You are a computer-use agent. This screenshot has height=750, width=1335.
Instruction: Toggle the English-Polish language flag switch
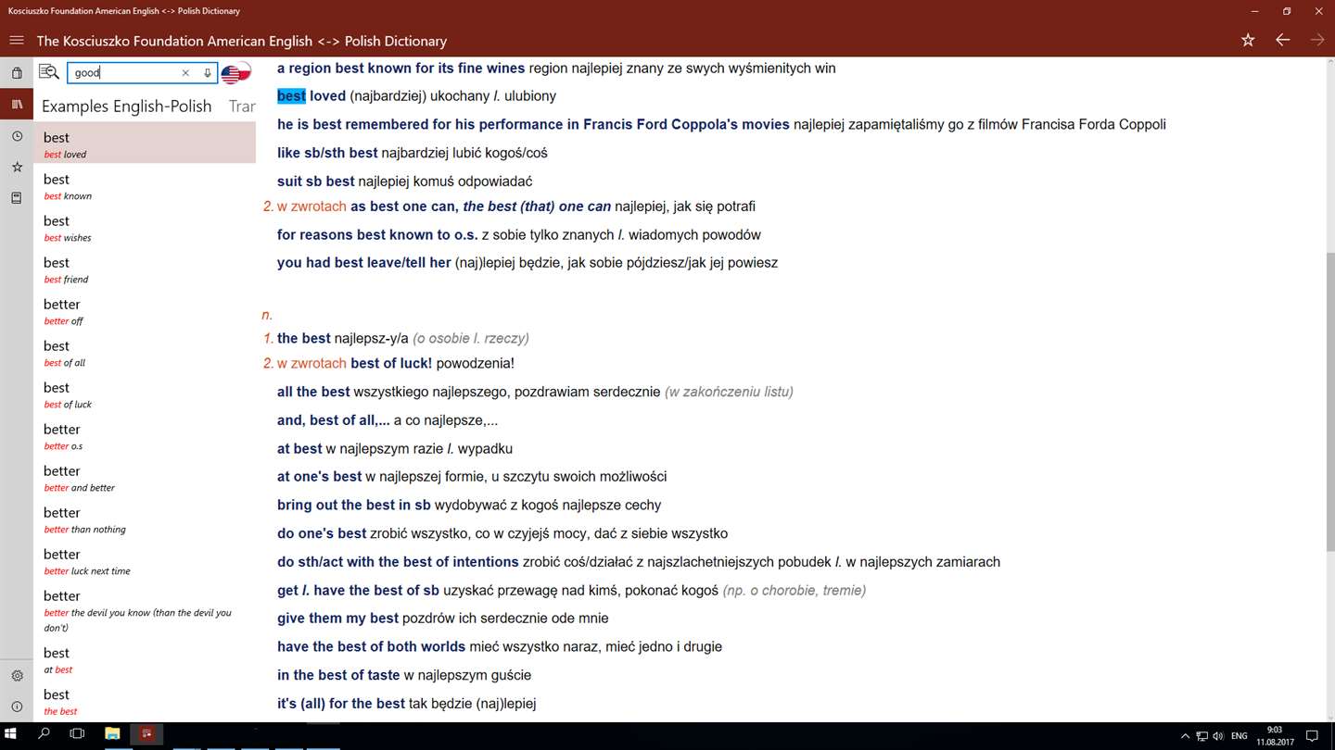click(236, 73)
